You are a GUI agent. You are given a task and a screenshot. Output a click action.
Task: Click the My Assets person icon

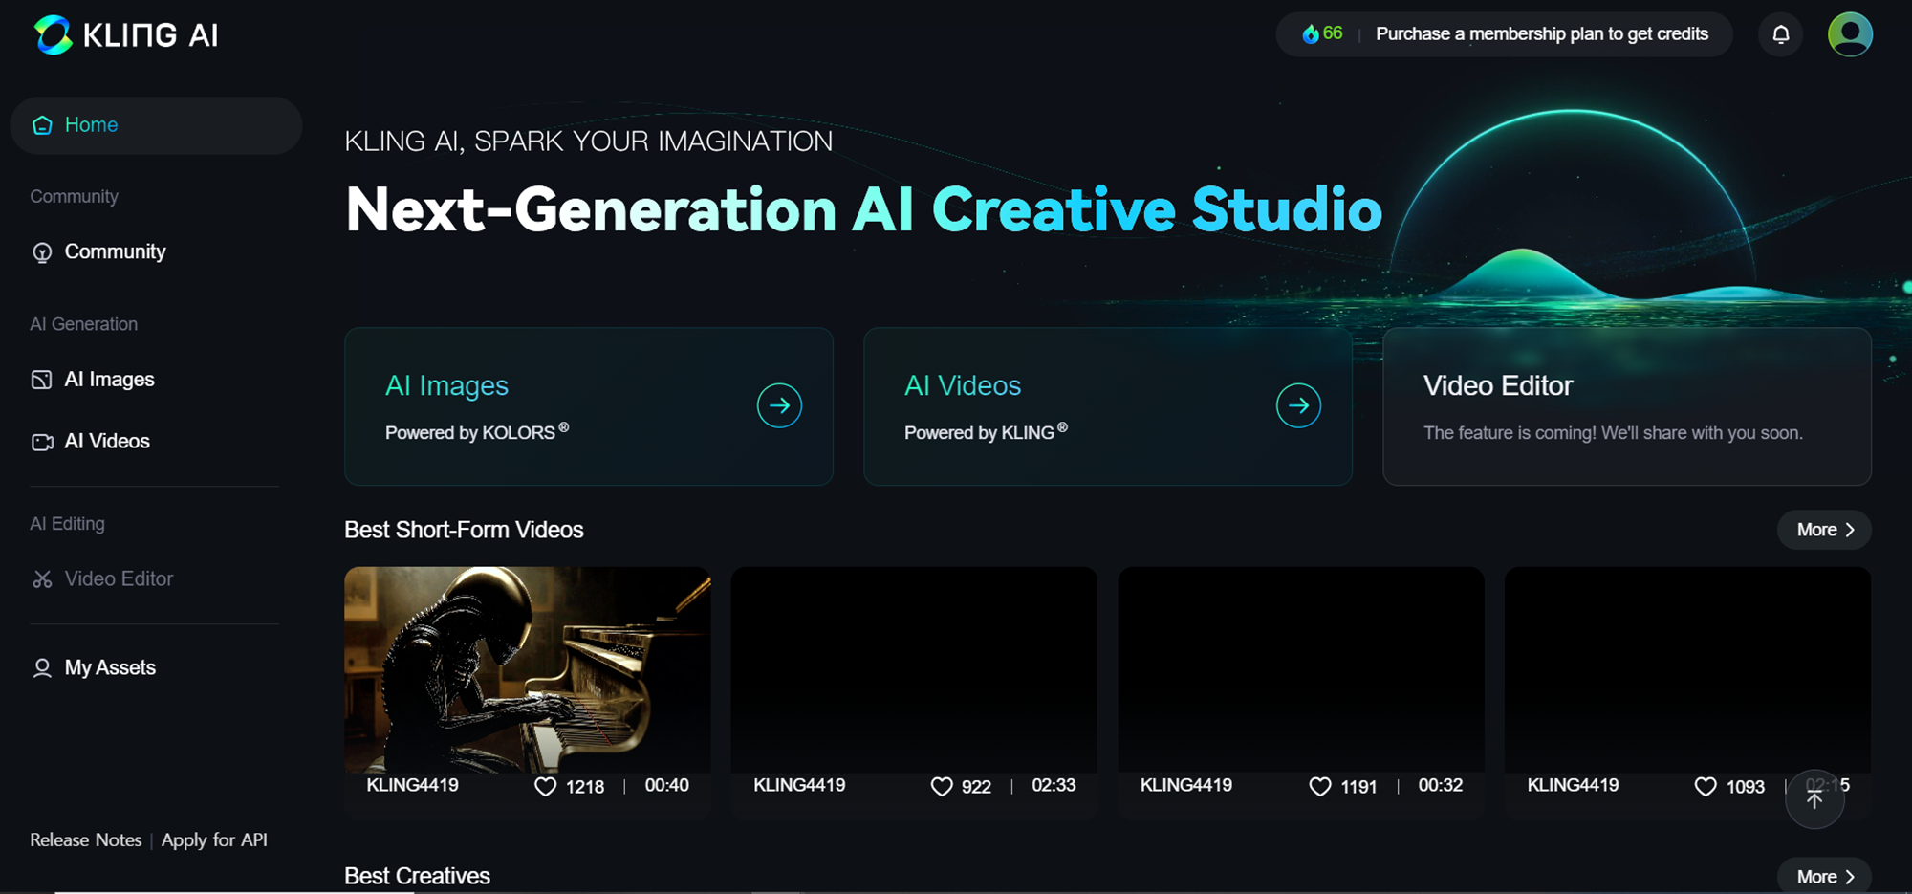coord(42,668)
